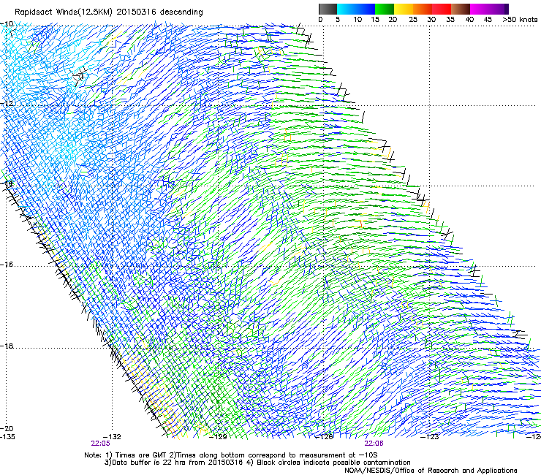
Task: Click the yellow 20-25 knots legend swatch
Action: [404, 9]
